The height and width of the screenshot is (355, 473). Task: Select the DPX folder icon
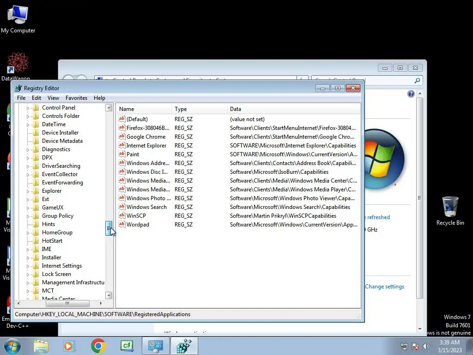click(36, 158)
